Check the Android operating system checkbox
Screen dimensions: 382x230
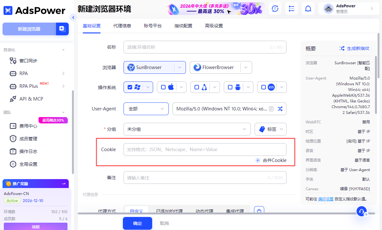[230, 87]
